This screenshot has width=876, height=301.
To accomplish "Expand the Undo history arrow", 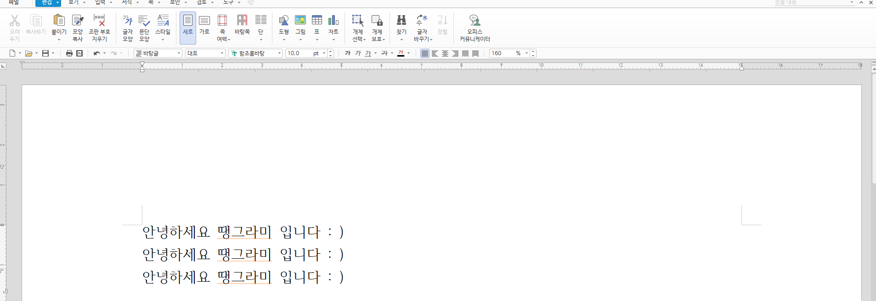I will (104, 53).
